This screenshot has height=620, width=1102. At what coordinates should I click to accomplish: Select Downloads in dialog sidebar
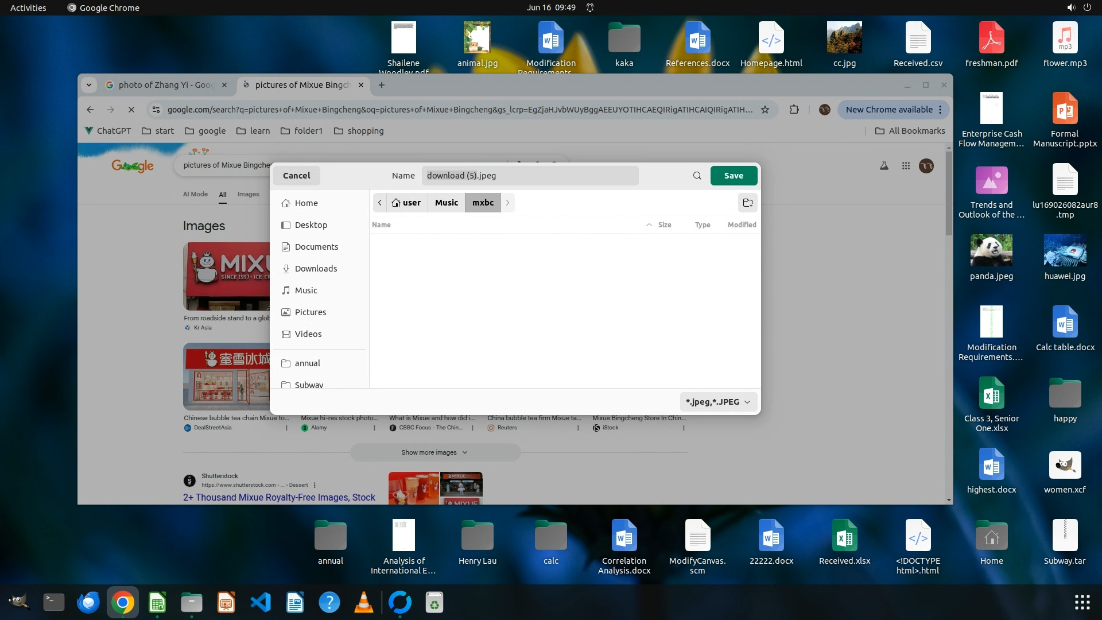pyautogui.click(x=316, y=269)
